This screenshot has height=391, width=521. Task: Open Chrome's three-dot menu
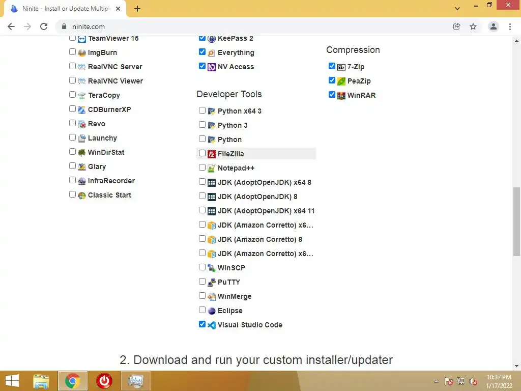510,26
